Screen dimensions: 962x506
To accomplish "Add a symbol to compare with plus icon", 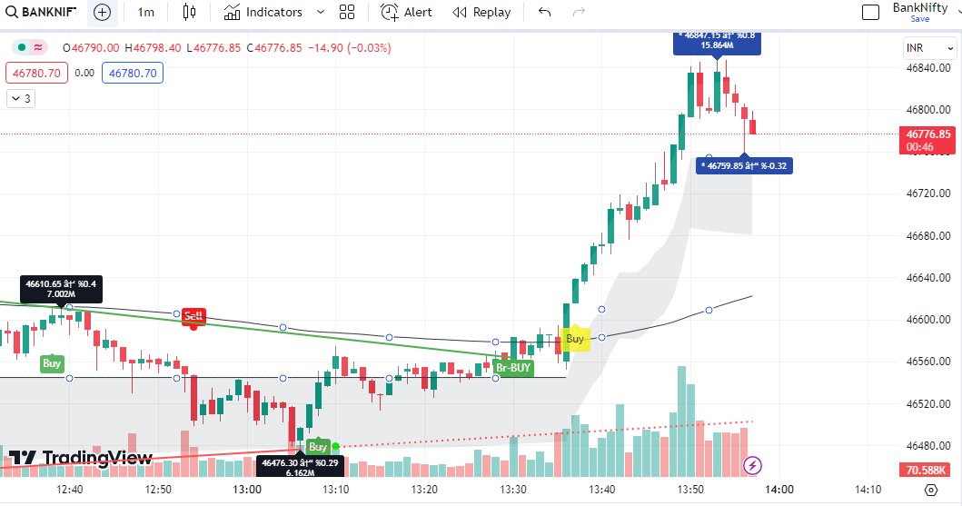I will [103, 13].
